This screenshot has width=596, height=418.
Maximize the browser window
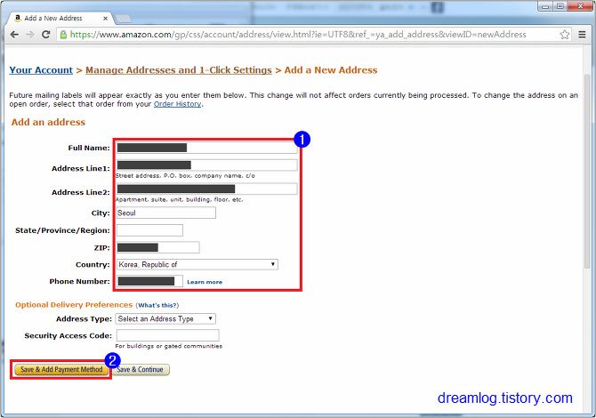560,6
